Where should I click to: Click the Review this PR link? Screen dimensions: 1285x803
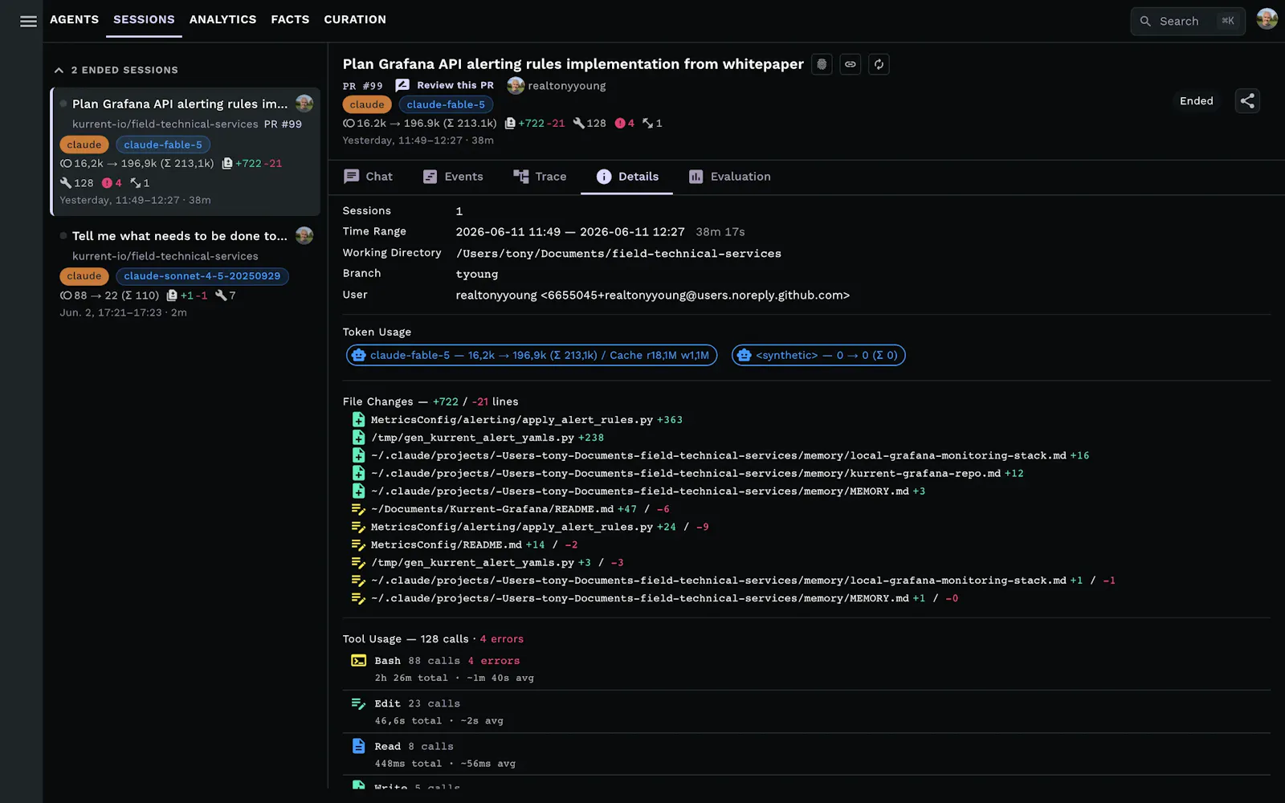pyautogui.click(x=446, y=85)
